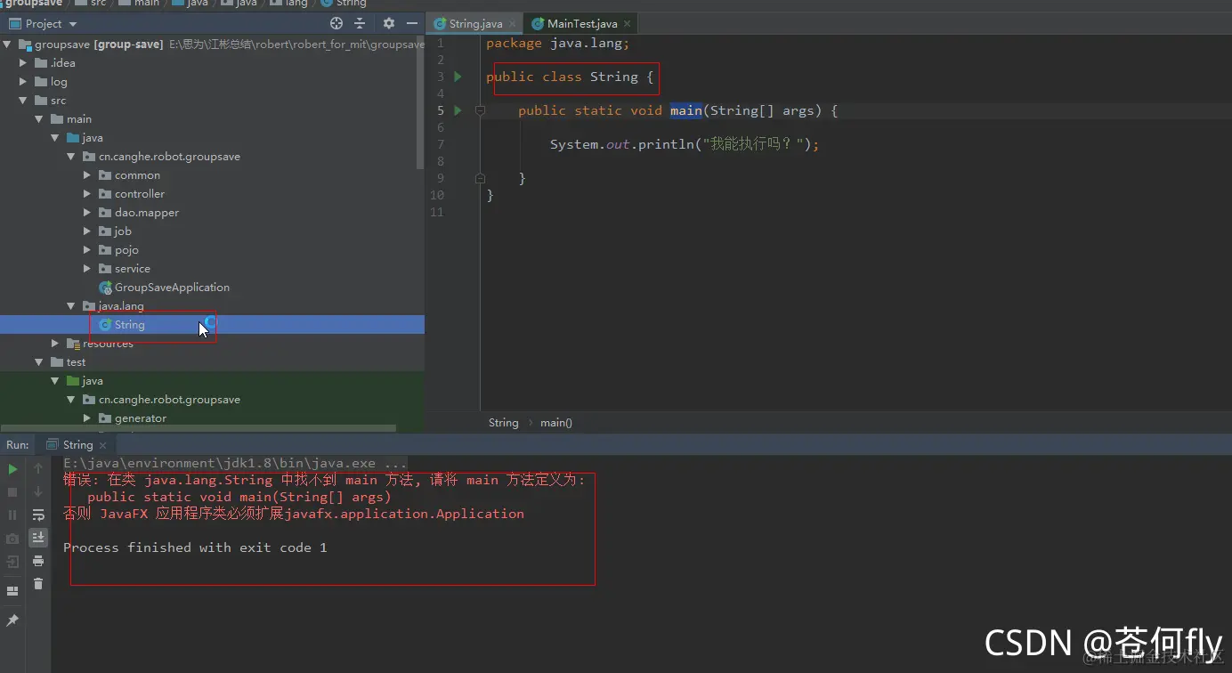Toggle scroll to end in Run console
Viewport: 1232px width, 673px height.
coord(38,538)
